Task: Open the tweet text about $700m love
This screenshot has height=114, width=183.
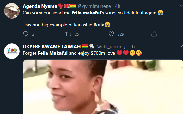Action: [x=82, y=53]
